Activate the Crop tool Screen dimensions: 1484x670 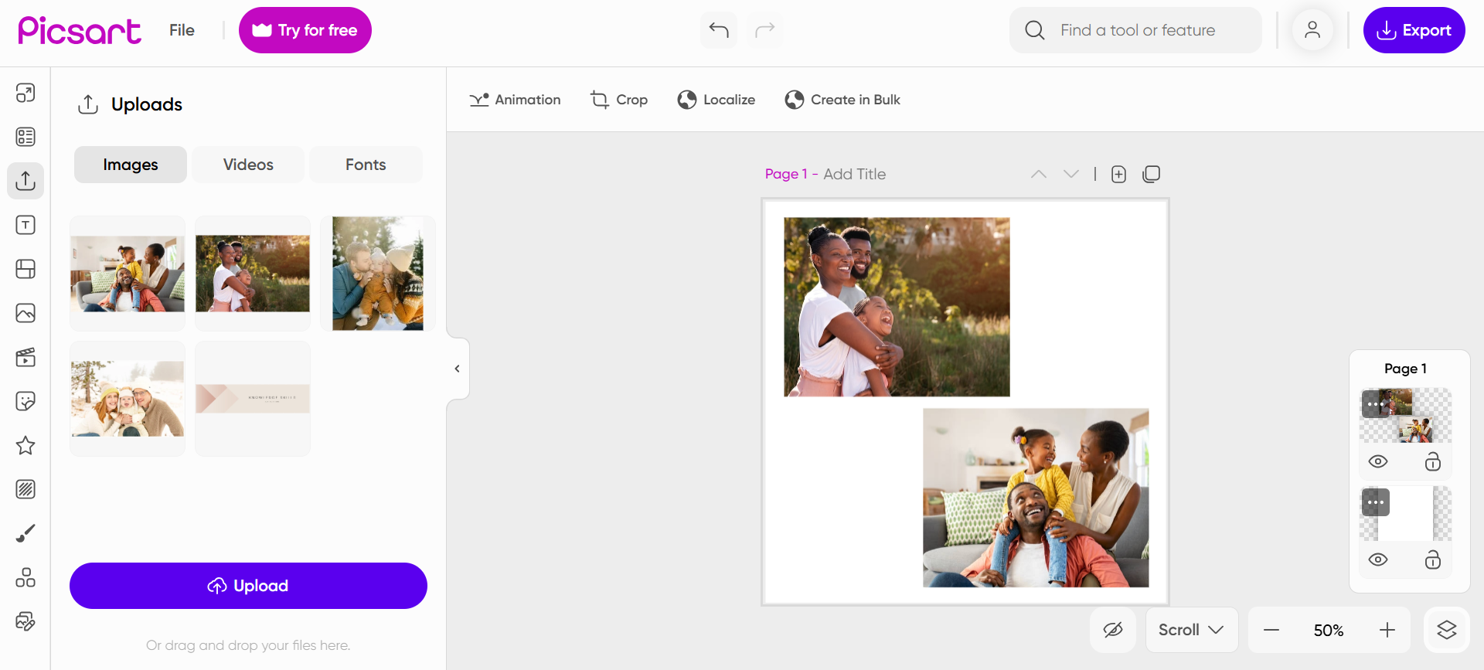pyautogui.click(x=619, y=100)
